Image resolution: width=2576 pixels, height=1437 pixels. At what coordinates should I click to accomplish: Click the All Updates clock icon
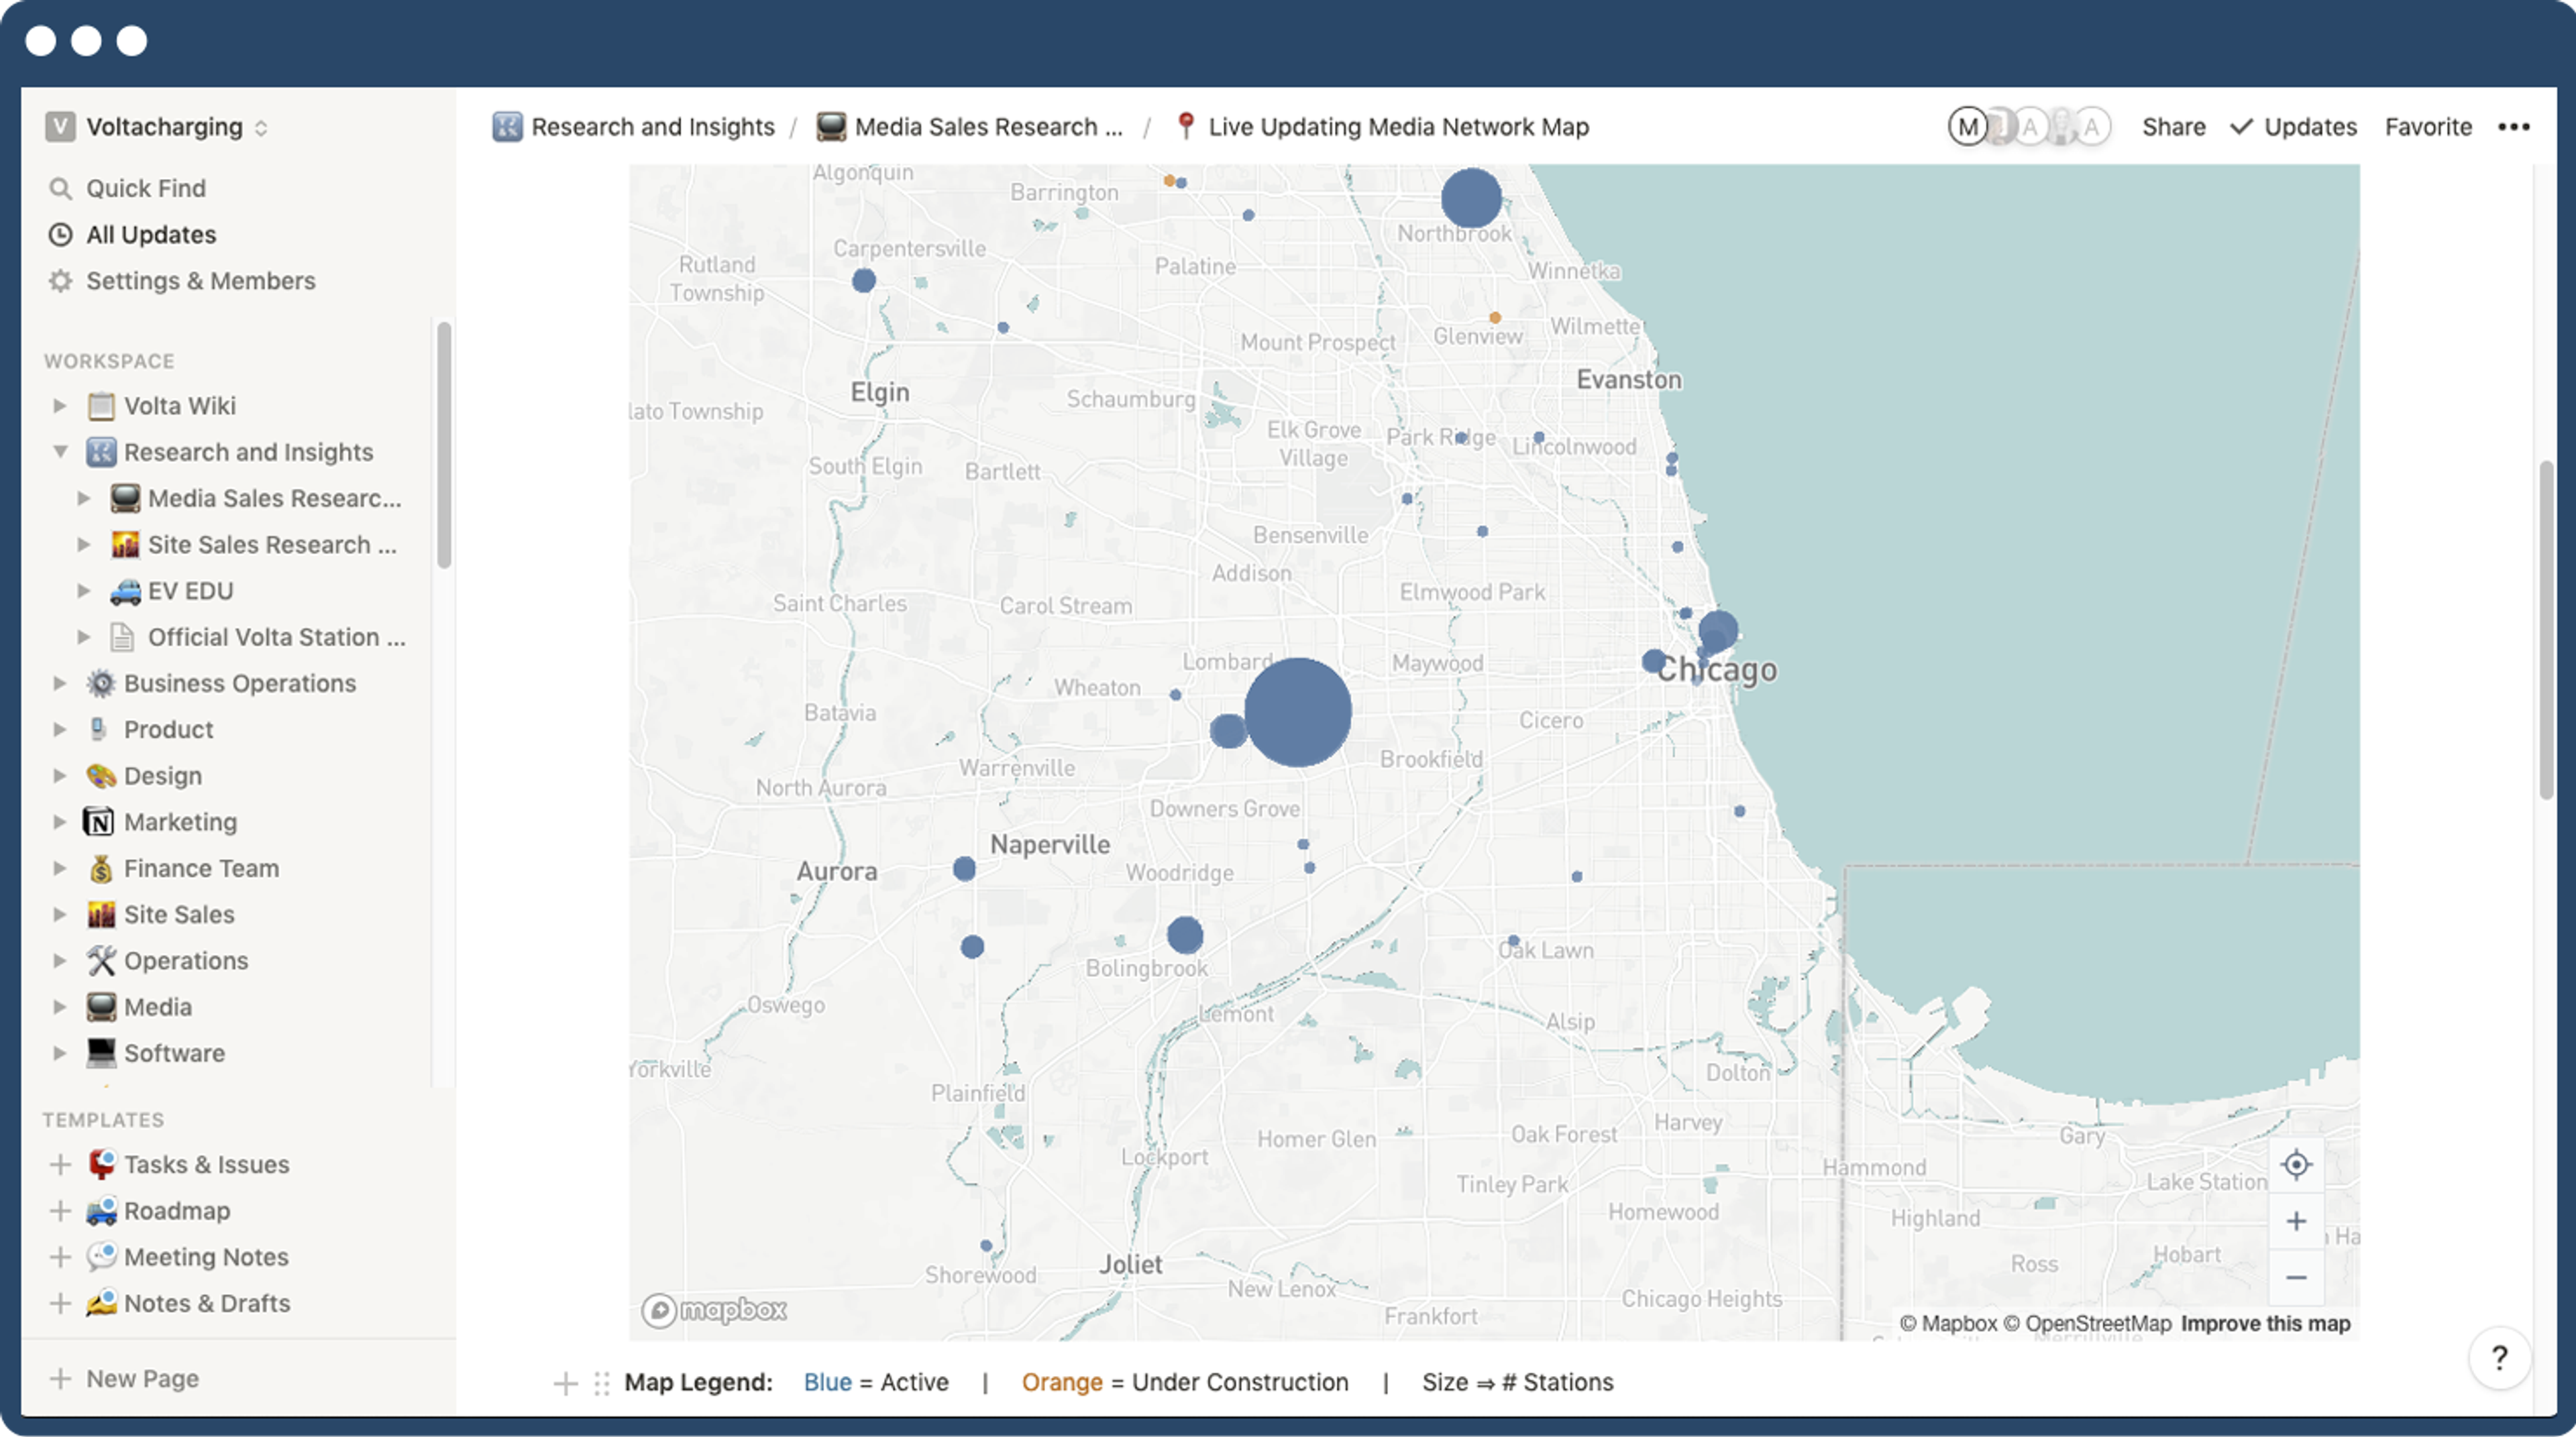61,234
